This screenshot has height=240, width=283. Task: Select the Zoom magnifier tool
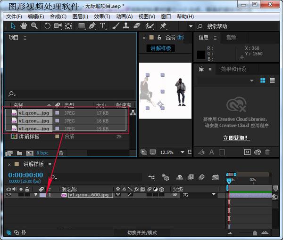tap(34, 26)
